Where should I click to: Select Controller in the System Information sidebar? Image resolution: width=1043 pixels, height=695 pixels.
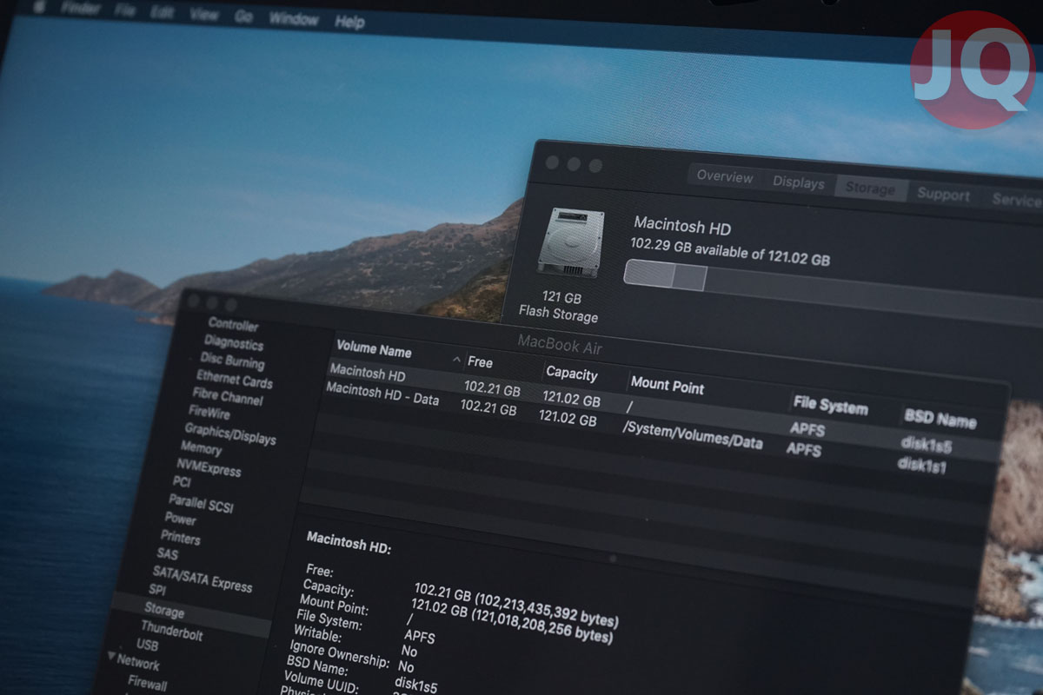tap(233, 325)
